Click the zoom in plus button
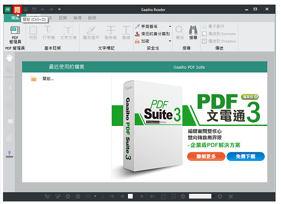 (x=220, y=196)
